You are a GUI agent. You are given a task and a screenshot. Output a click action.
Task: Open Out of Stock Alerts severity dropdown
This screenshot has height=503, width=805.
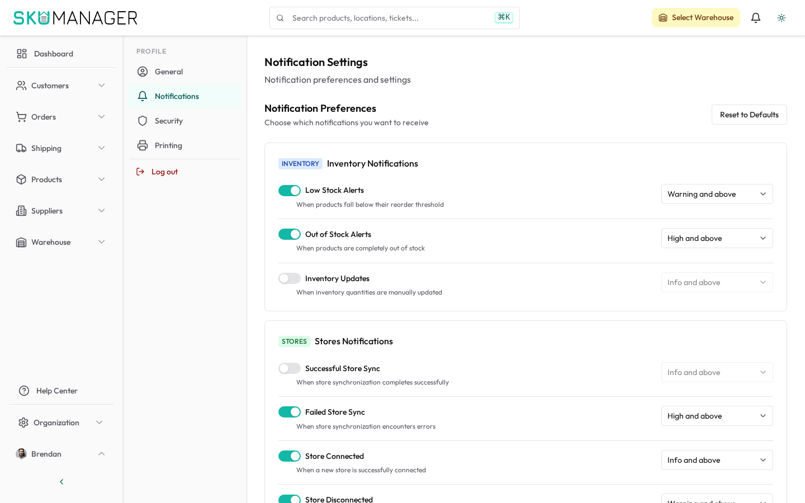[717, 238]
